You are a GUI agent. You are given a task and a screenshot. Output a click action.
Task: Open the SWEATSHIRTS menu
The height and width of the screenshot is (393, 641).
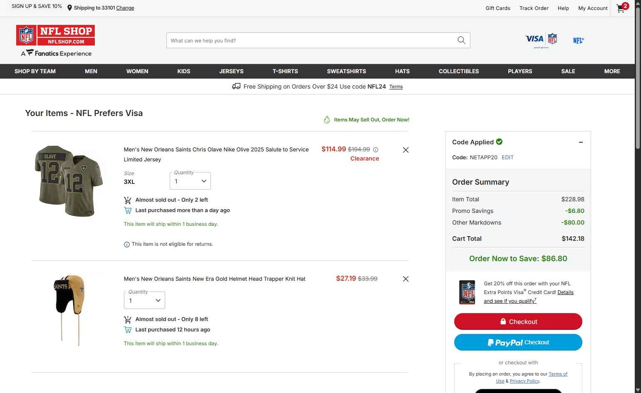(x=346, y=71)
